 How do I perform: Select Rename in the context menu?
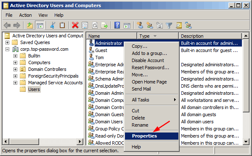[151, 125]
